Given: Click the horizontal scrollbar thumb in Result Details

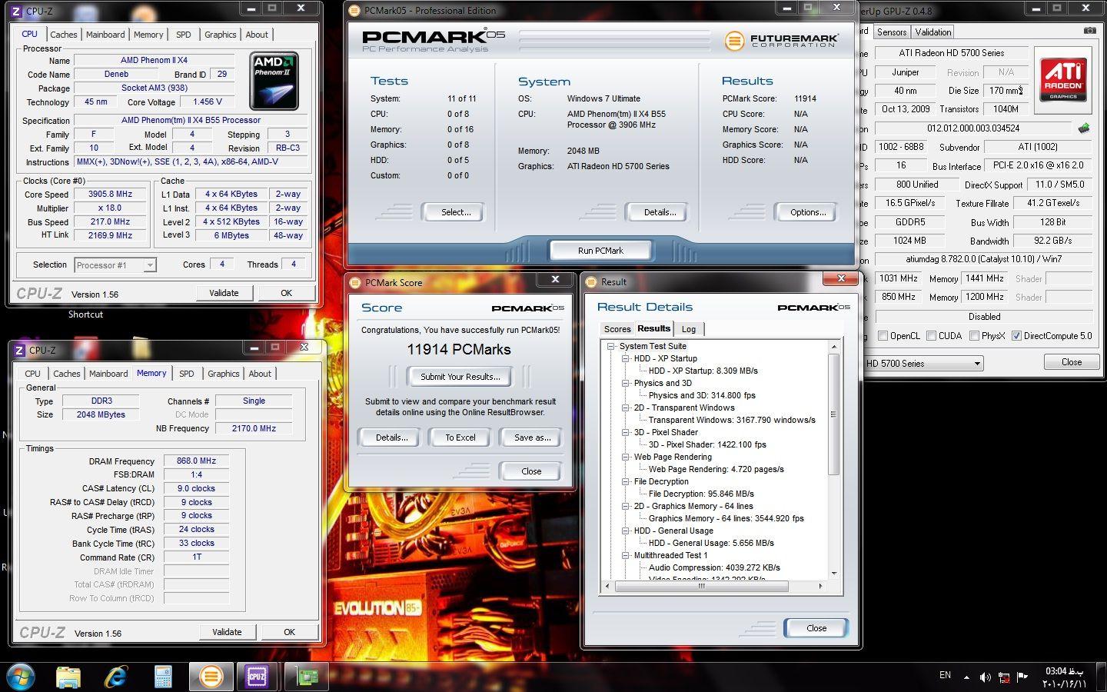Looking at the screenshot, I should [x=701, y=586].
